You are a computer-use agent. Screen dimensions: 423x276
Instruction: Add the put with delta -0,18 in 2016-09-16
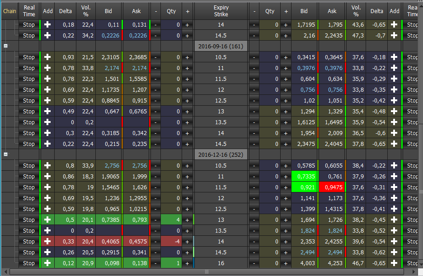pos(394,57)
